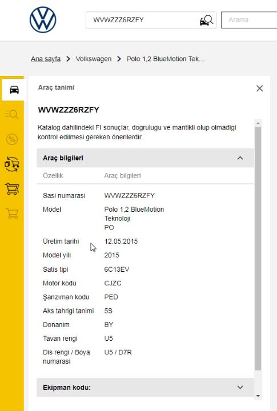Image resolution: width=277 pixels, height=411 pixels.
Task: Expand the Ekipman kodu section
Action: click(x=240, y=387)
